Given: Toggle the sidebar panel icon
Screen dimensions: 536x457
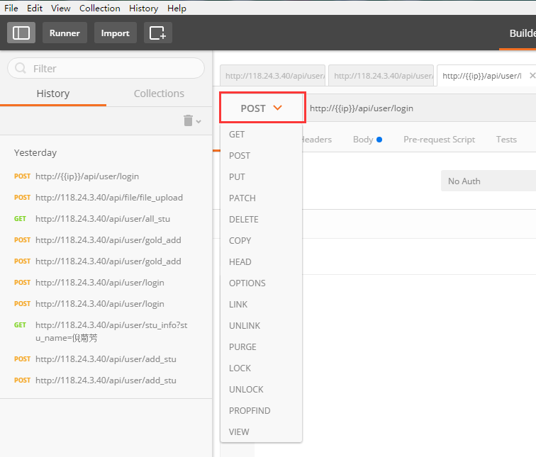Looking at the screenshot, I should (22, 33).
